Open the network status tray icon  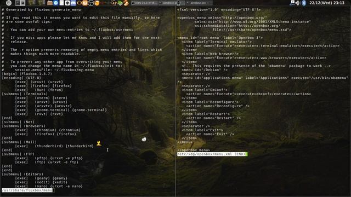coord(292,3)
